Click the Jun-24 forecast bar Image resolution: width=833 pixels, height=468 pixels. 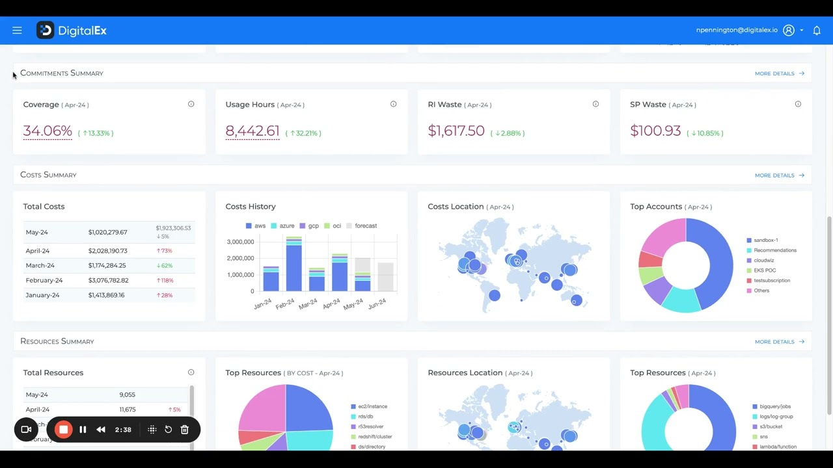(x=385, y=277)
